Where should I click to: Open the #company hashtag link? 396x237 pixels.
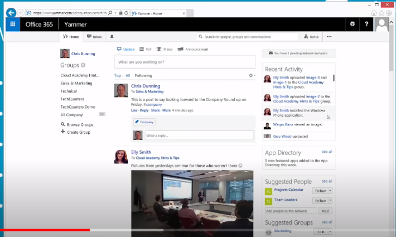[x=152, y=104]
